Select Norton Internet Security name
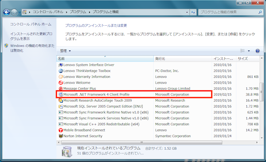The width and height of the screenshot is (266, 162). (83, 136)
